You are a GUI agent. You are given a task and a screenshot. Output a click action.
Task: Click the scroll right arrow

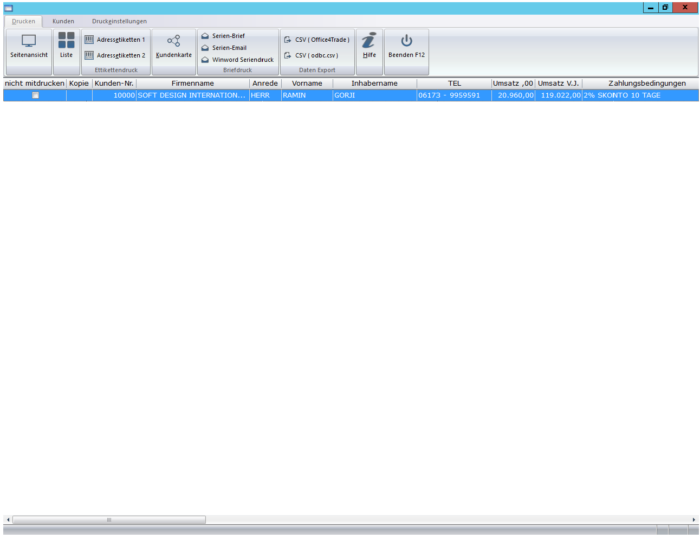pos(693,520)
